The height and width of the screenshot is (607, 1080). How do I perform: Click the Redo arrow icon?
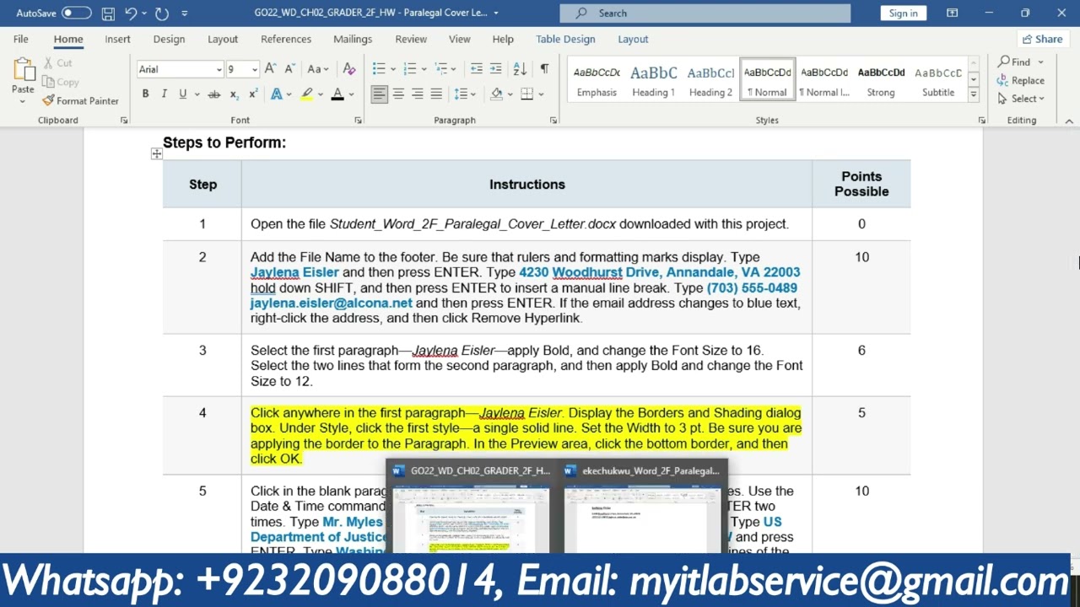(x=162, y=13)
